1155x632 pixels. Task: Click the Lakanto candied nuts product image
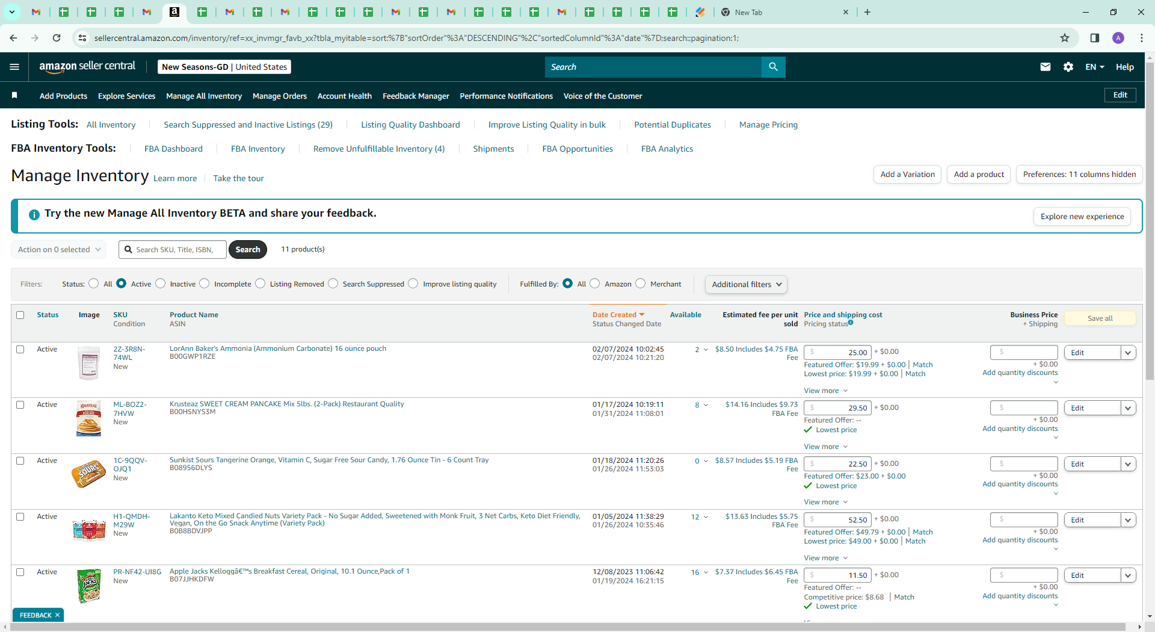89,530
